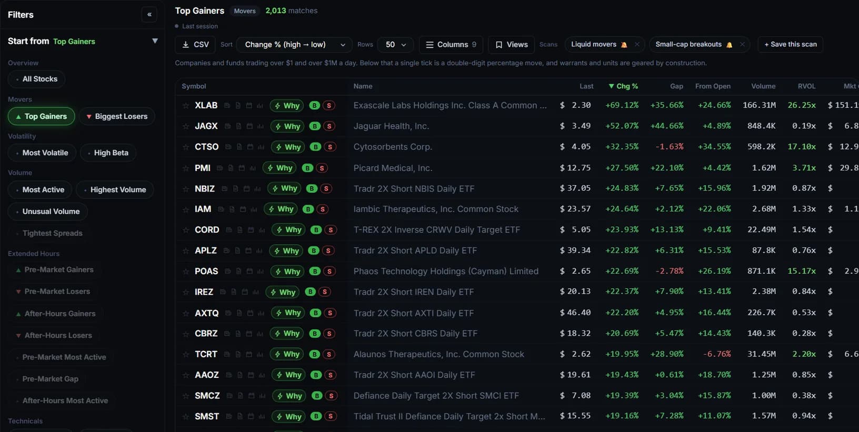The width and height of the screenshot is (859, 432).
Task: Click Save this scan button
Action: [x=791, y=44]
